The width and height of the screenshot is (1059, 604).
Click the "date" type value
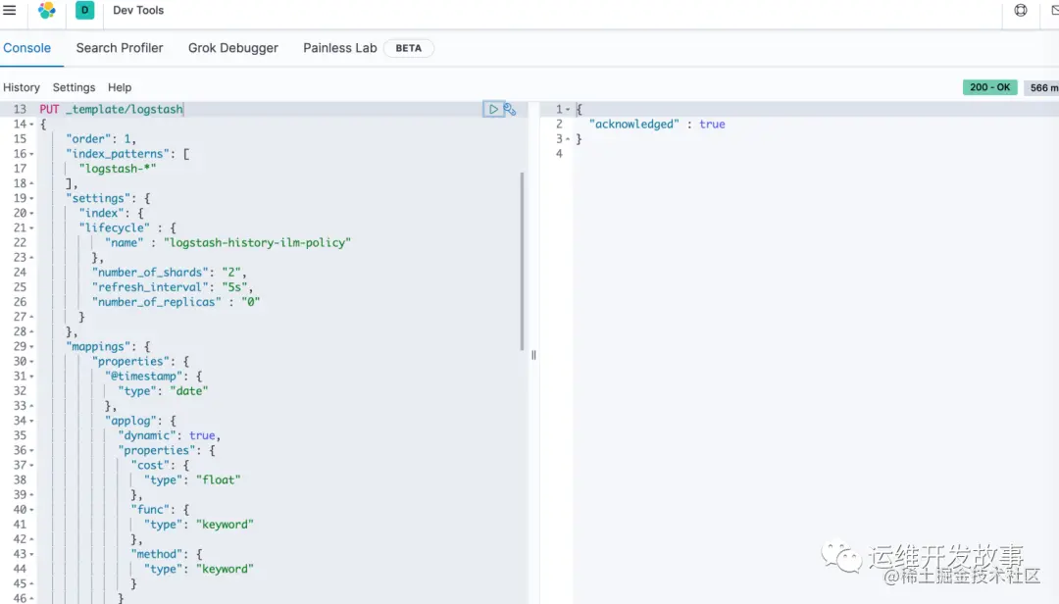(x=189, y=391)
